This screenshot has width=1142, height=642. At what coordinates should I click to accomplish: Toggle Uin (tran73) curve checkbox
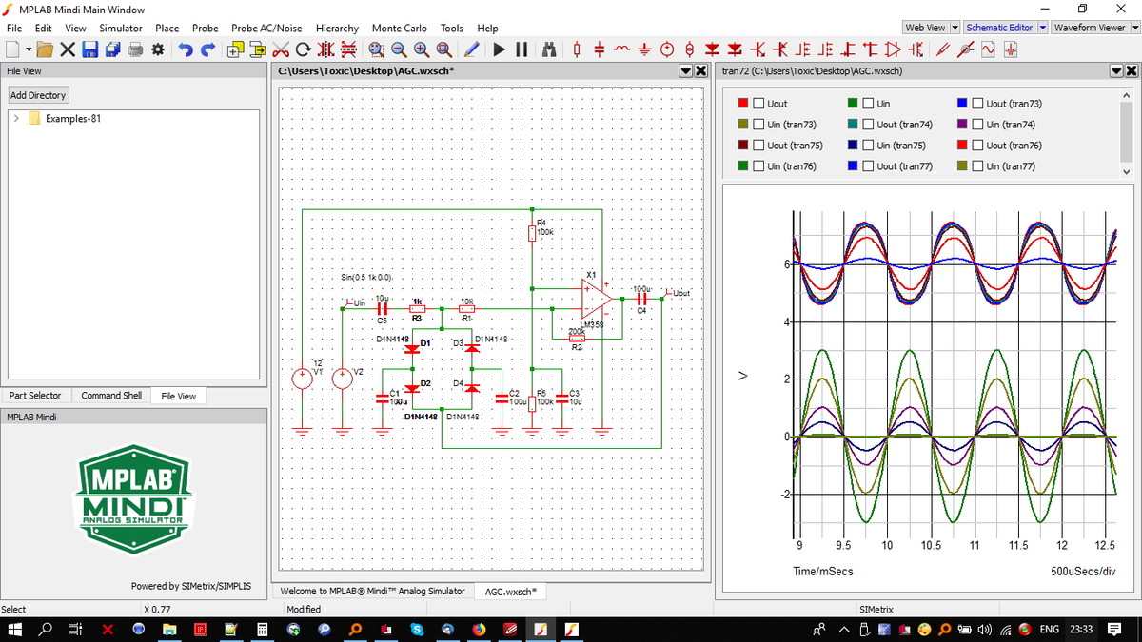(x=758, y=125)
